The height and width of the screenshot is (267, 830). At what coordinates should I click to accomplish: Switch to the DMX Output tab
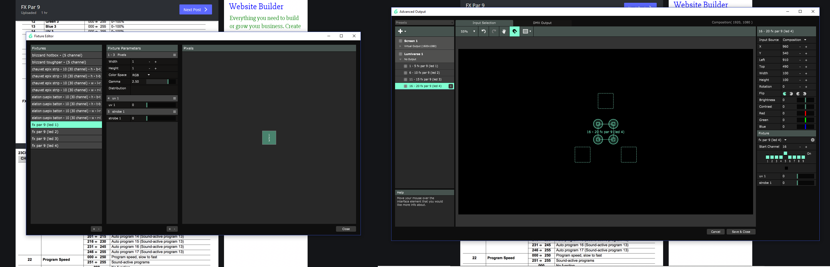tap(542, 23)
